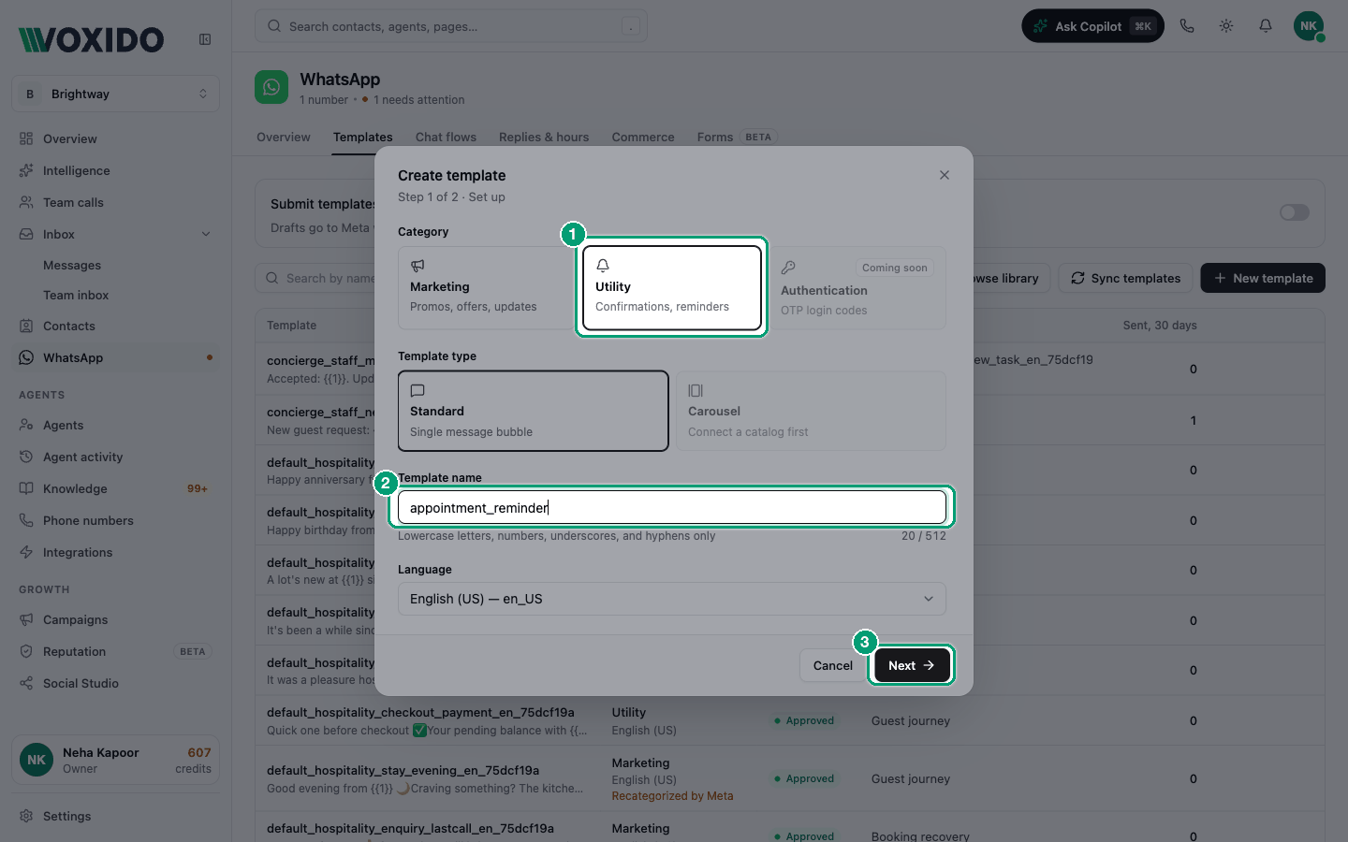Open Overview in the sidebar
The width and height of the screenshot is (1348, 842).
116,138
